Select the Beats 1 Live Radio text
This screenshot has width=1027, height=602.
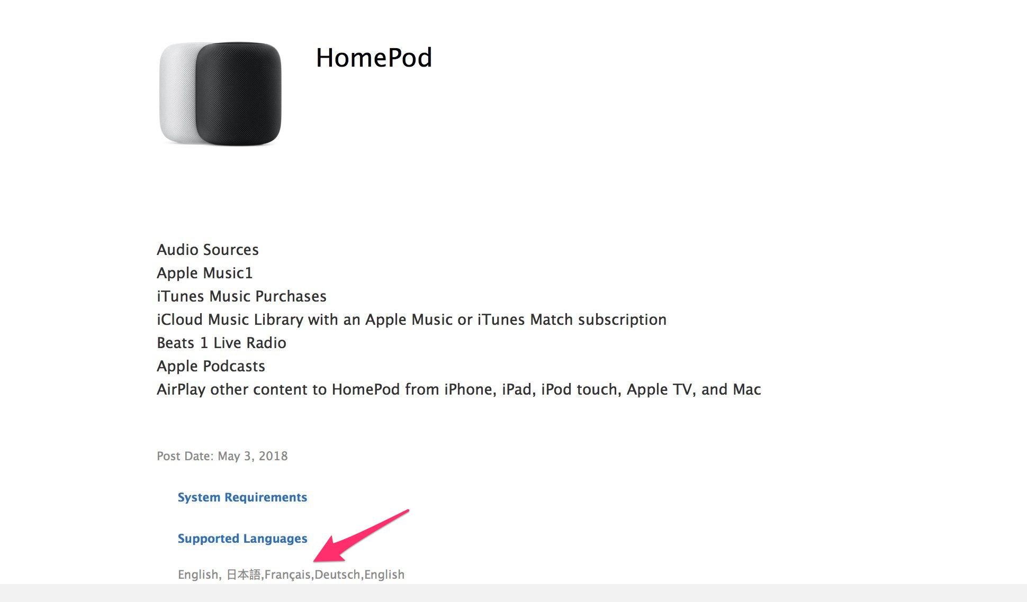pos(221,343)
